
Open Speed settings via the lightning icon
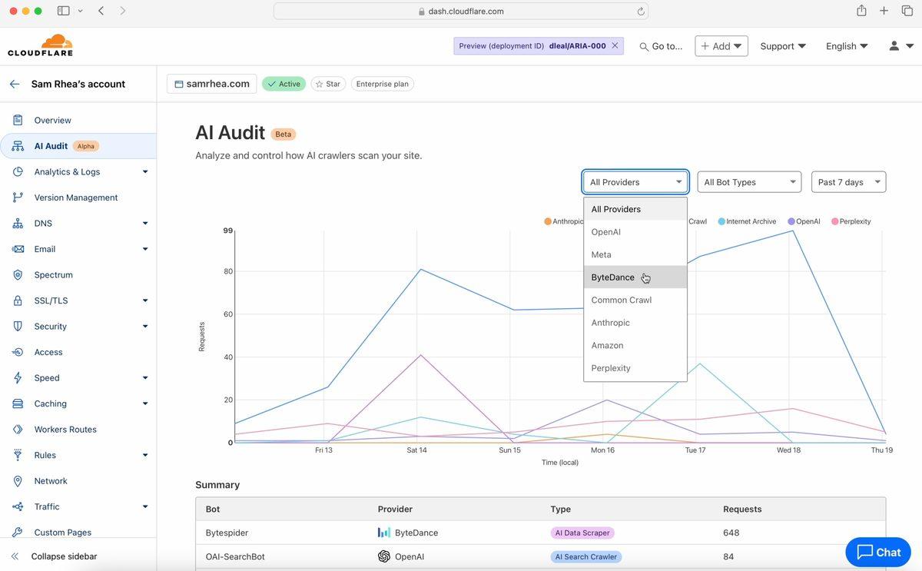pos(18,377)
